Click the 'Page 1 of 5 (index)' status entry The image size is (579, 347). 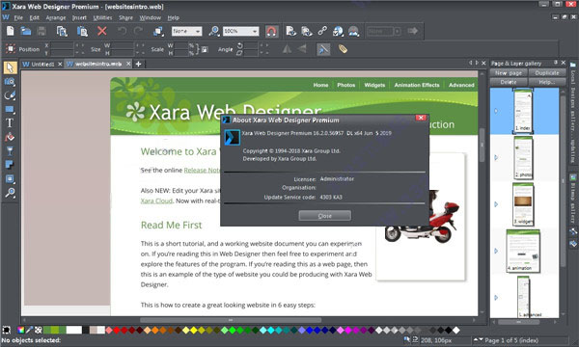click(511, 340)
